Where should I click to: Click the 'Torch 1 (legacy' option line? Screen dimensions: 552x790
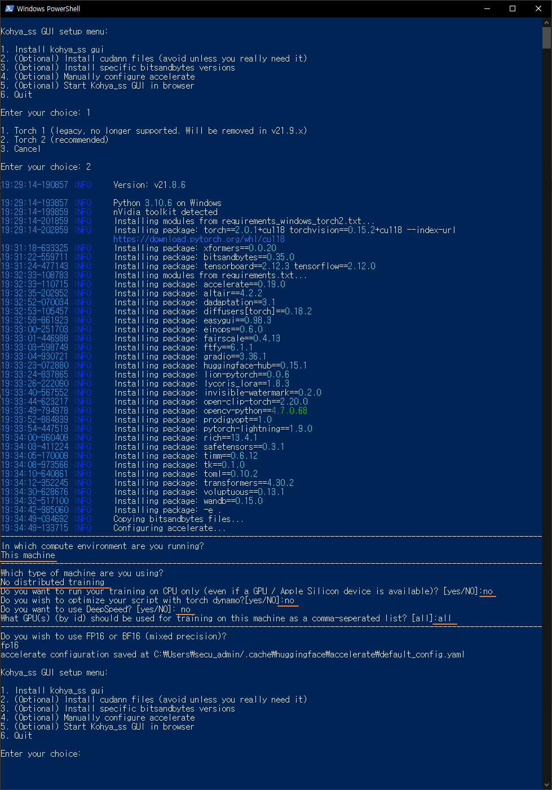(x=154, y=131)
